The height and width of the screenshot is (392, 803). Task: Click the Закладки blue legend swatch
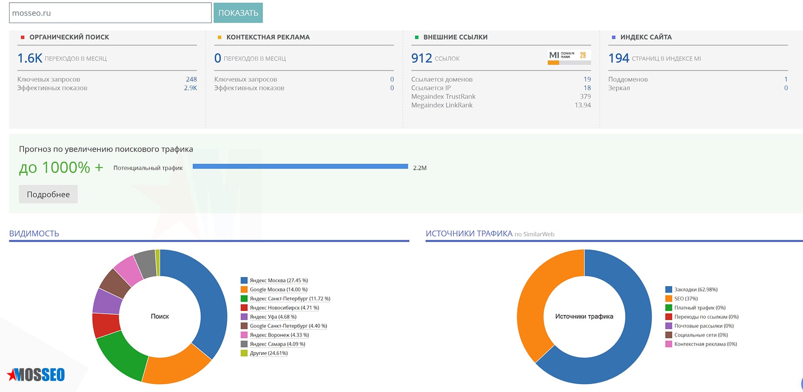click(669, 290)
